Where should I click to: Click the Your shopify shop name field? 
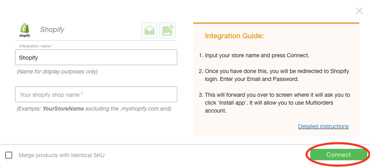coord(96,94)
